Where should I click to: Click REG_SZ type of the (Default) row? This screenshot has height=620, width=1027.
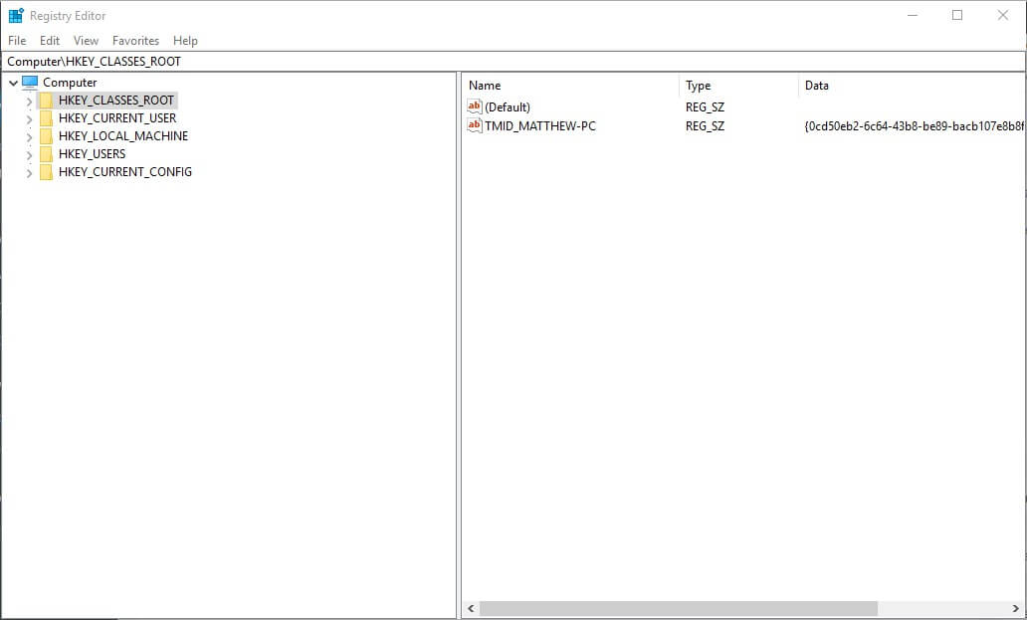(705, 107)
